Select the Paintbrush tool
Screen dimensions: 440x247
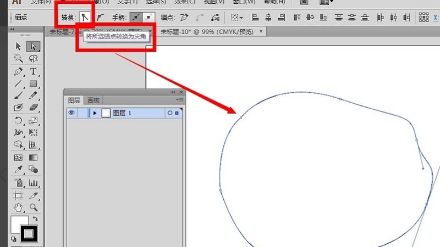pyautogui.click(x=18, y=96)
